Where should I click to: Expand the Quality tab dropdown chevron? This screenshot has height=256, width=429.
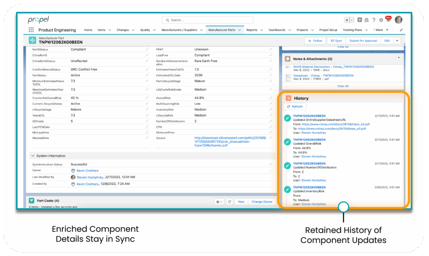tap(154, 30)
